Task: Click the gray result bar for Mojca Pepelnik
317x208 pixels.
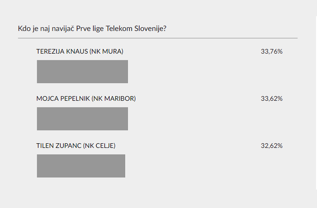Action: pos(82,119)
